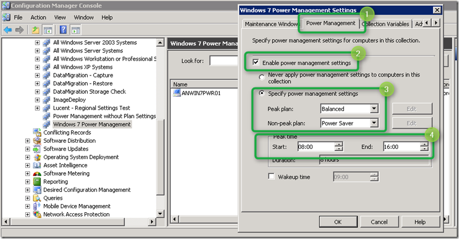Click the Peak time End field

coord(402,147)
